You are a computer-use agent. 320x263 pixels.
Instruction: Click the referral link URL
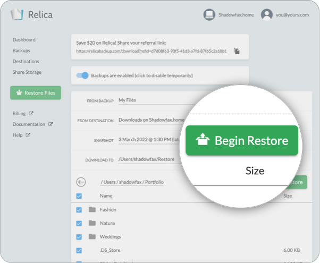click(151, 51)
